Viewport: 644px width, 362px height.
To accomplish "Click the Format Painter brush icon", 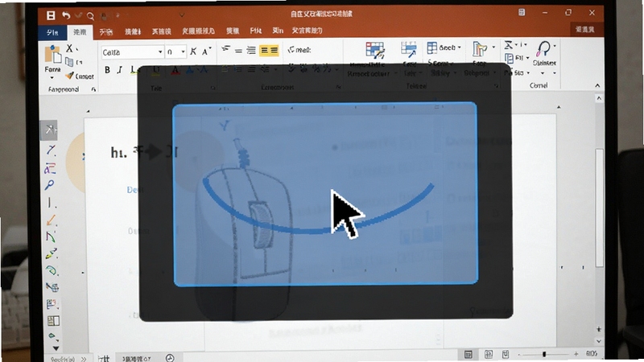I will (70, 76).
